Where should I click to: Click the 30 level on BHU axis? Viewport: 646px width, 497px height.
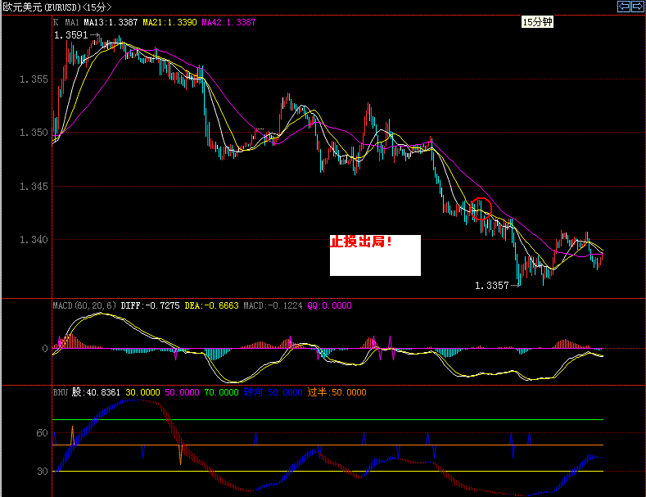[42, 472]
